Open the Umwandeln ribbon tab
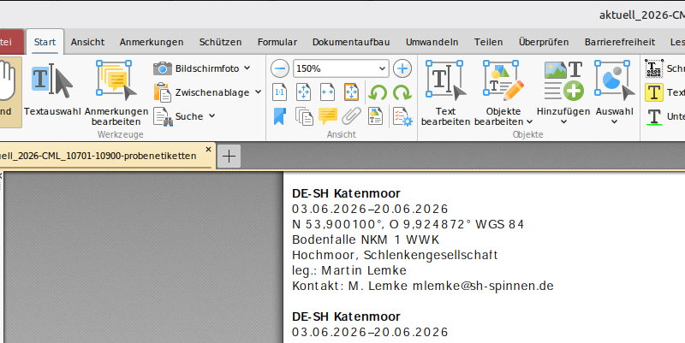 tap(432, 42)
